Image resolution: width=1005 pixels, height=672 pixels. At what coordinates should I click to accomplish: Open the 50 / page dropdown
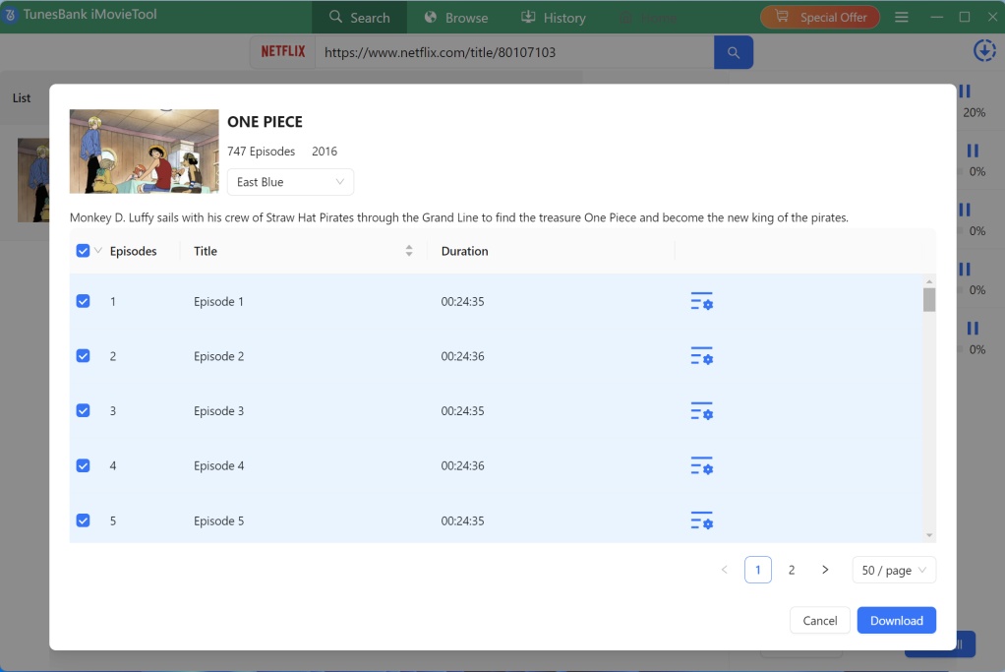pos(893,570)
